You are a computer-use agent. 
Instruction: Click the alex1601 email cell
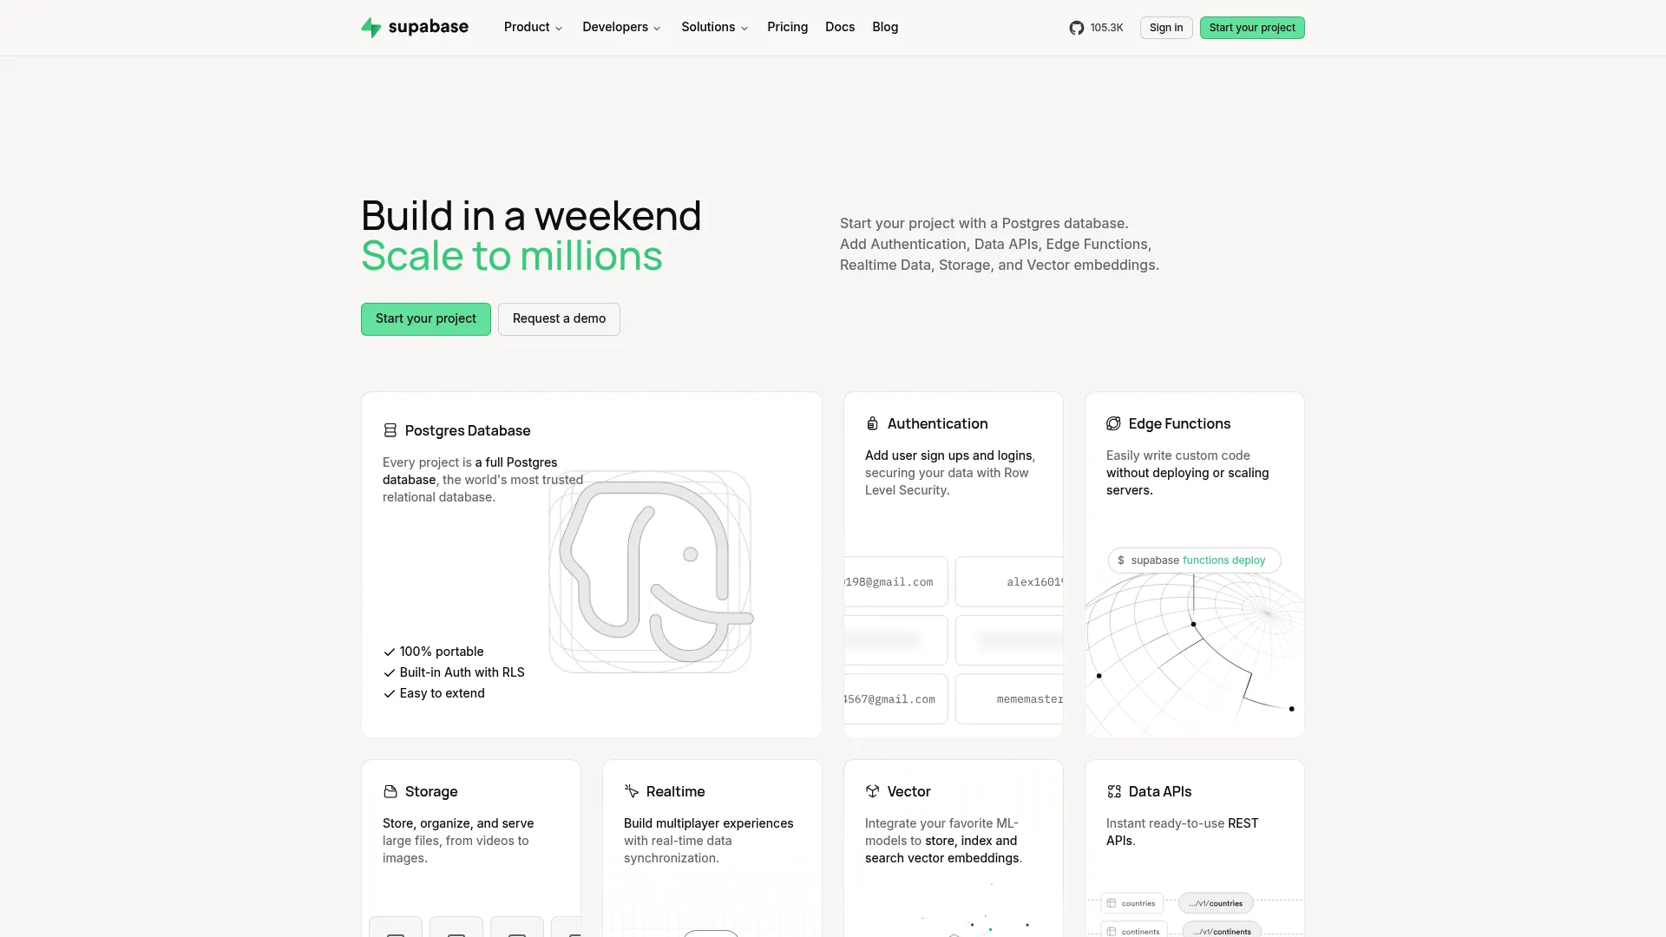point(1009,582)
